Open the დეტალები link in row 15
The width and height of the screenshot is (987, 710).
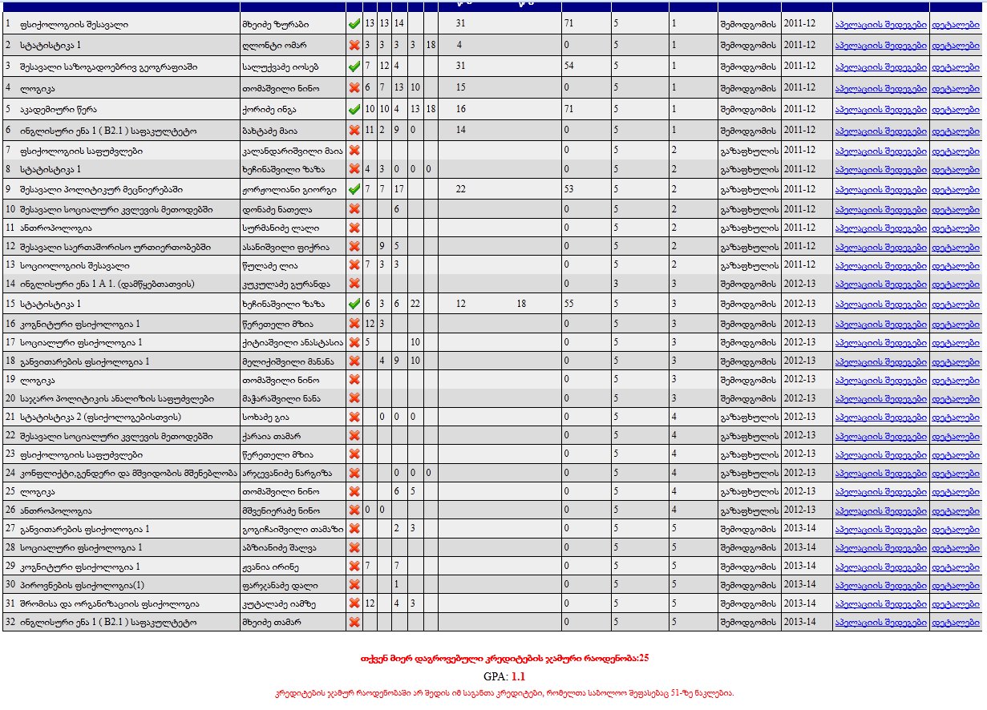955,305
